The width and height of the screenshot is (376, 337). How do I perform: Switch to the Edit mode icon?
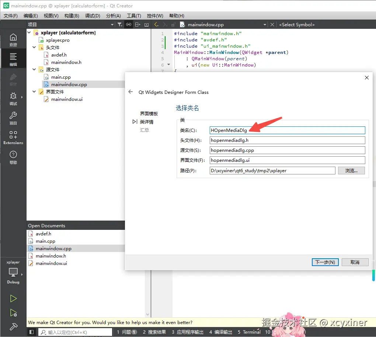pos(13,59)
